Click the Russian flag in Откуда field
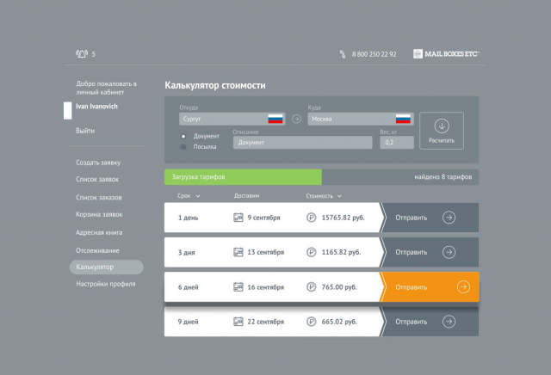The height and width of the screenshot is (375, 551). tap(275, 119)
